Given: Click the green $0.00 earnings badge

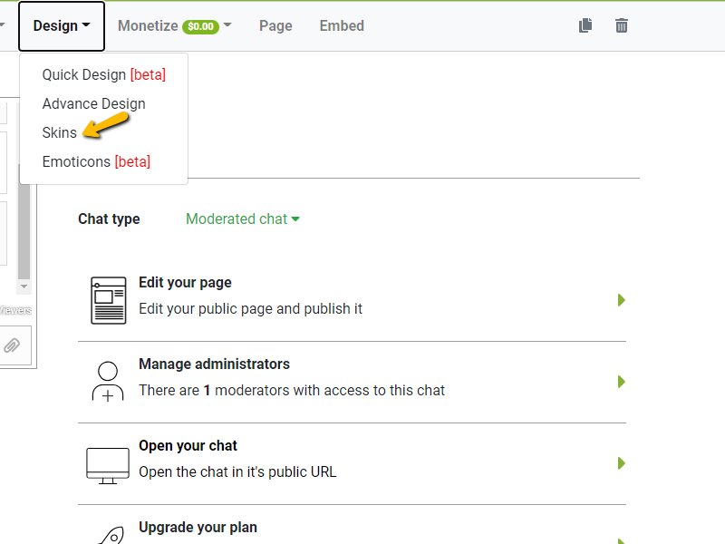Looking at the screenshot, I should tap(200, 26).
